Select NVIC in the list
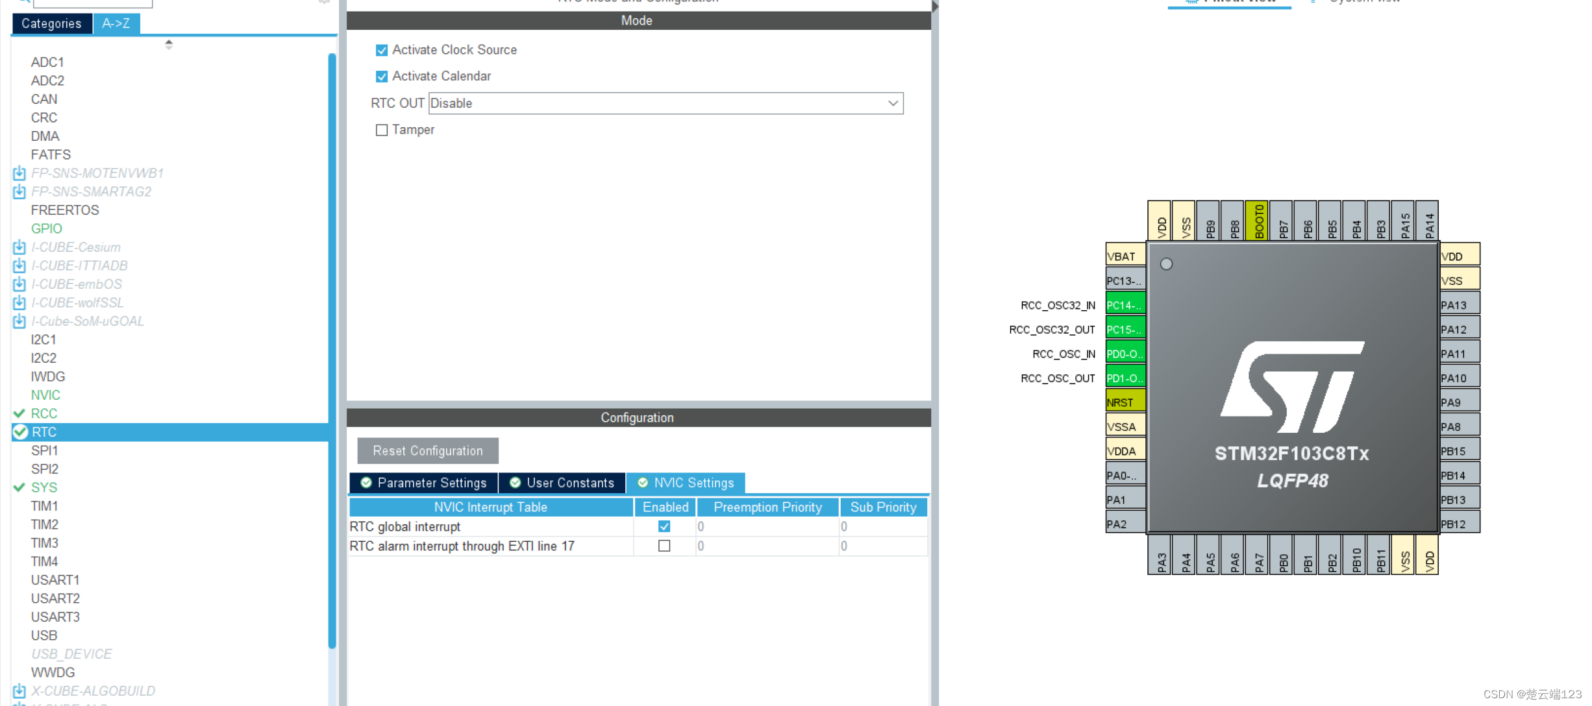 [x=45, y=395]
